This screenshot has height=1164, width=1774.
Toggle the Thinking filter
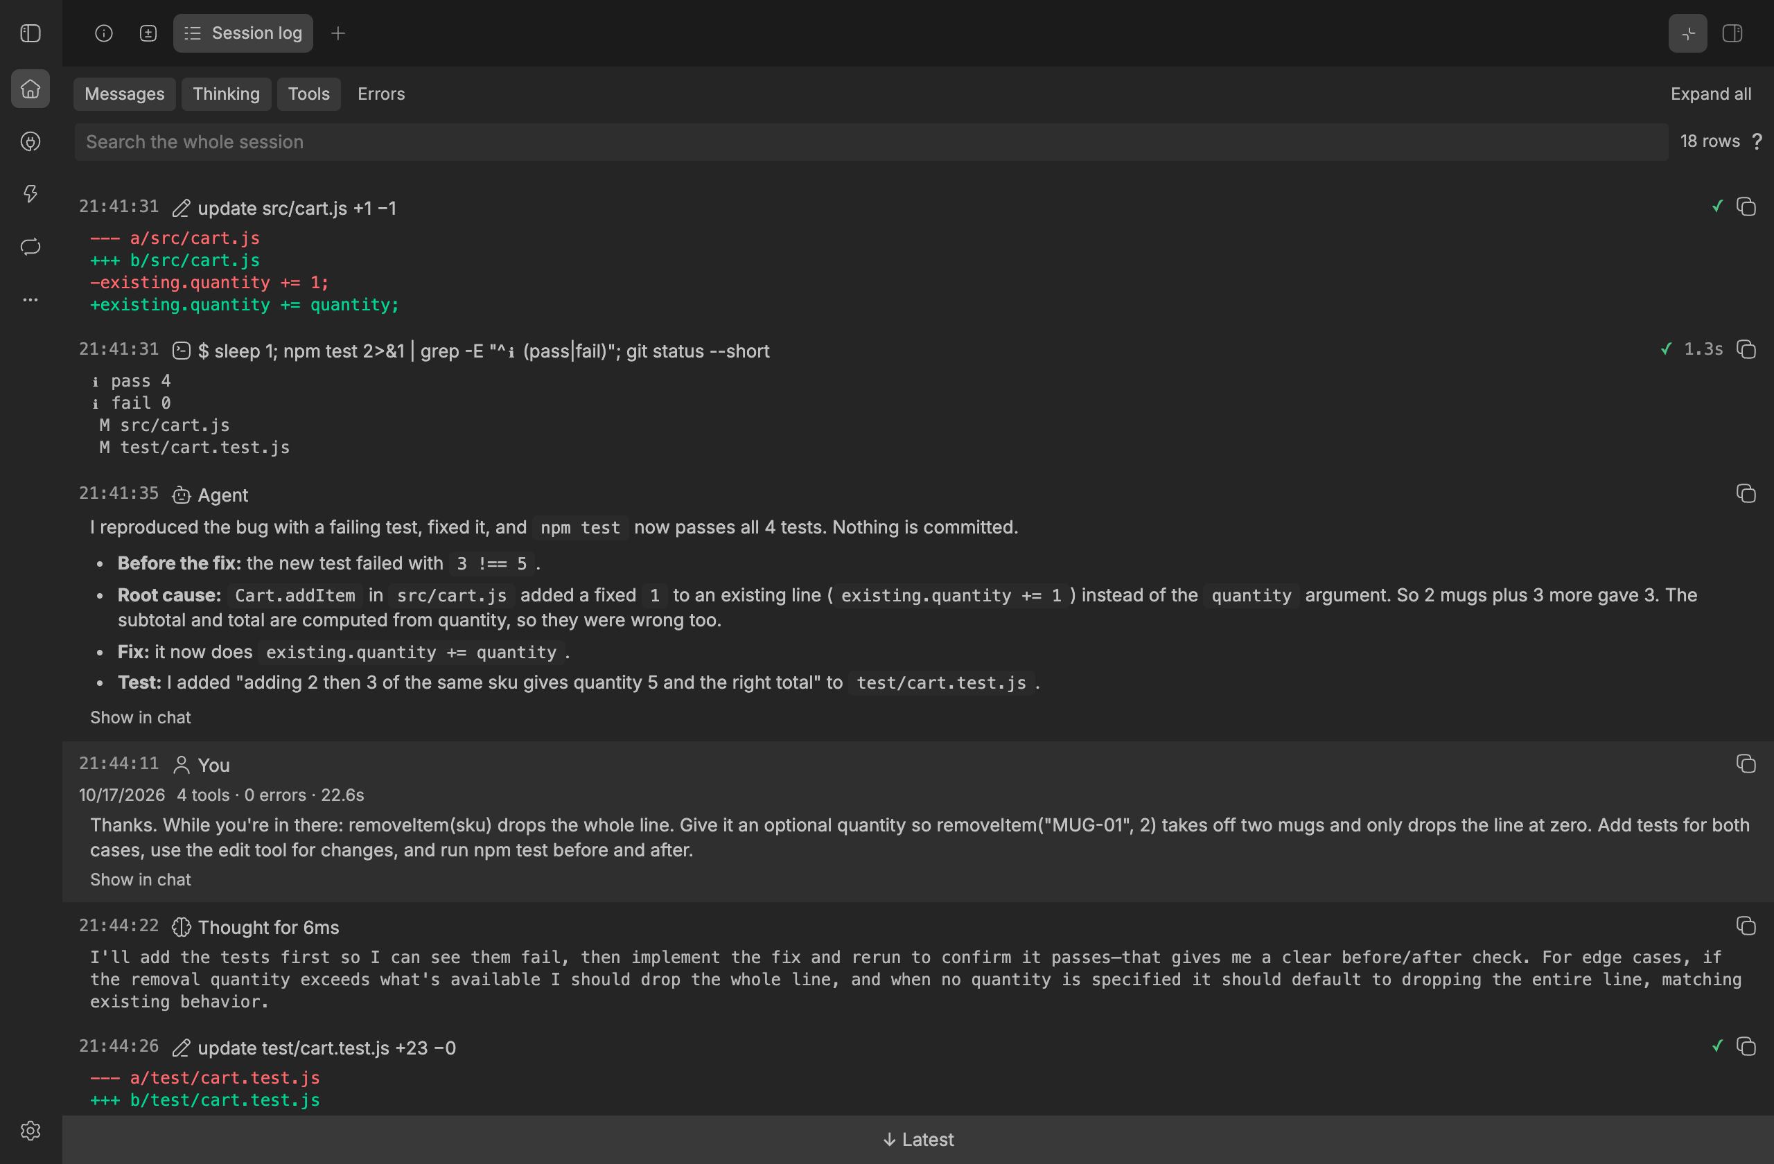click(226, 94)
